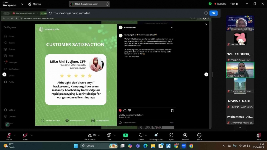This screenshot has height=150, width=267.
Task: Select jasmine participant thumbnail
Action: click(x=240, y=39)
